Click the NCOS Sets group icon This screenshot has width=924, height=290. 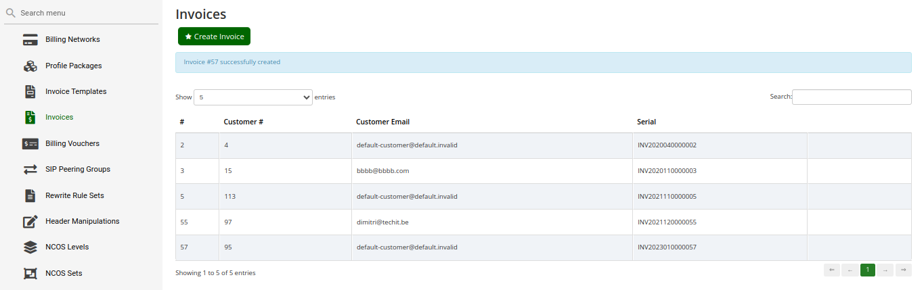pos(30,274)
